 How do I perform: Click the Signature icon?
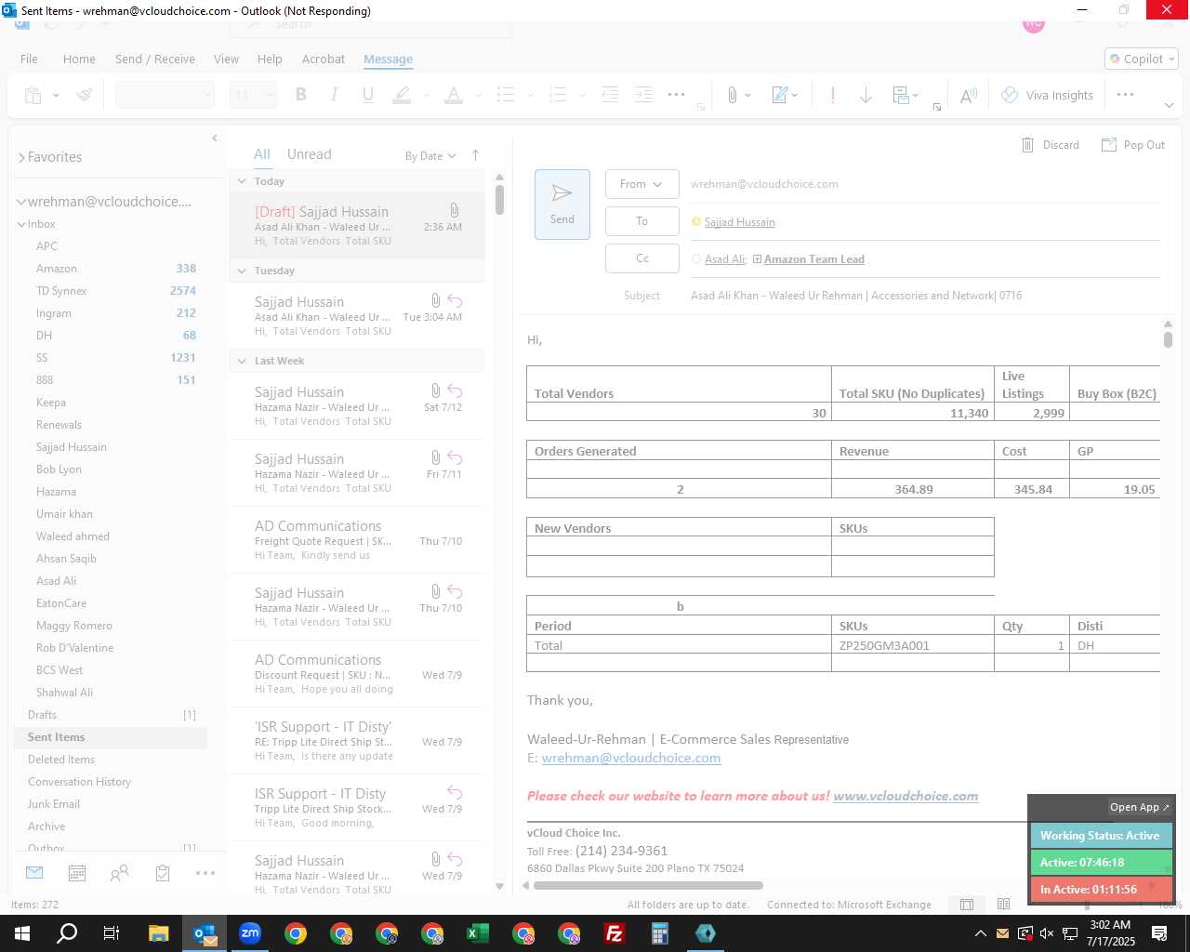(x=780, y=95)
